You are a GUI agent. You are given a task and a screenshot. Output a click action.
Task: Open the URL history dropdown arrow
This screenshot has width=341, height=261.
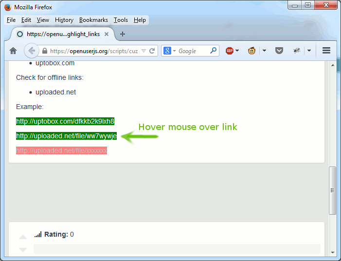point(144,51)
